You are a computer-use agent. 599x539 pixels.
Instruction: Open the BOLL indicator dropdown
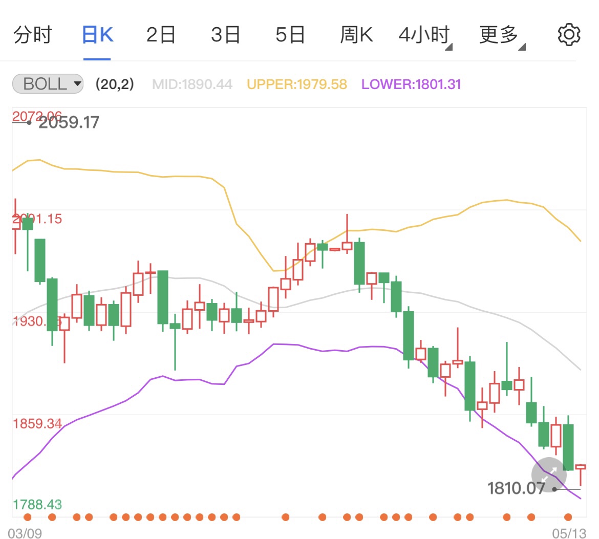point(48,83)
